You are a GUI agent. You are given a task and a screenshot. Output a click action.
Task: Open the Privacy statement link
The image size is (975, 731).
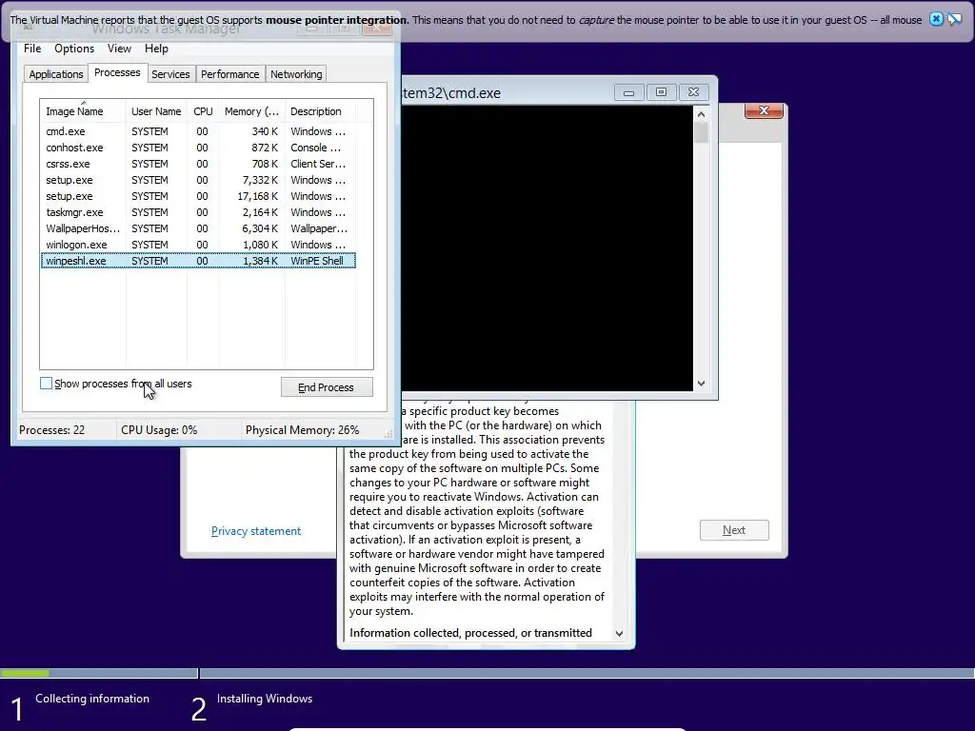coord(255,531)
